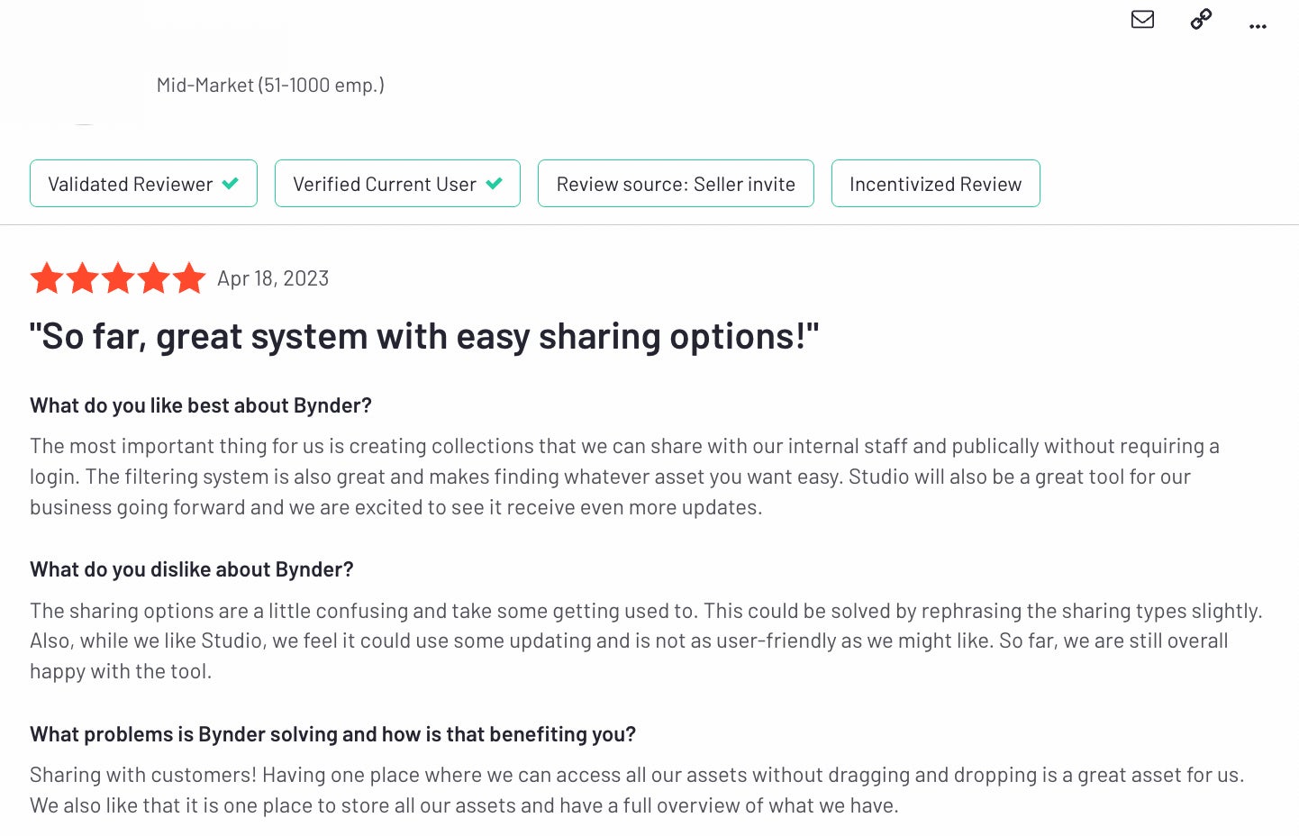Click the Verified Current User badge
Screen dimensions: 1299x836
(397, 184)
